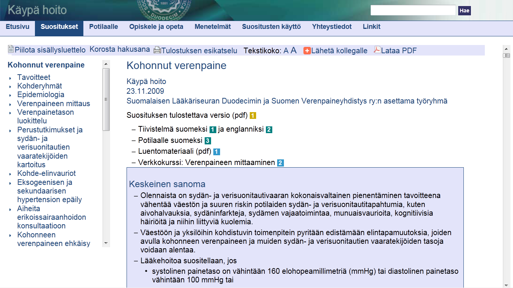Select the smaller text size A
The width and height of the screenshot is (513, 288).
(x=286, y=51)
